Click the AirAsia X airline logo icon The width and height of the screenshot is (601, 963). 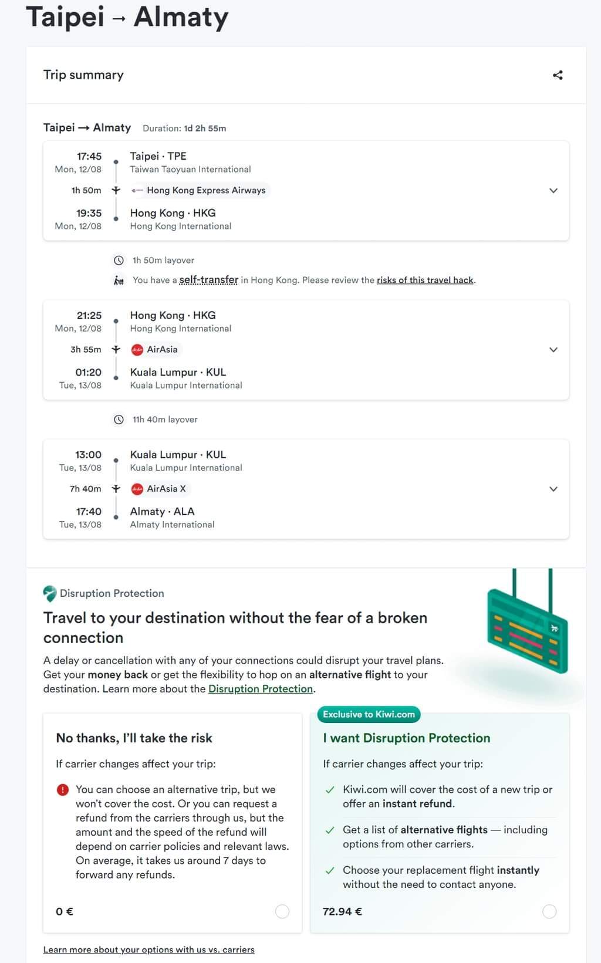[x=137, y=489]
